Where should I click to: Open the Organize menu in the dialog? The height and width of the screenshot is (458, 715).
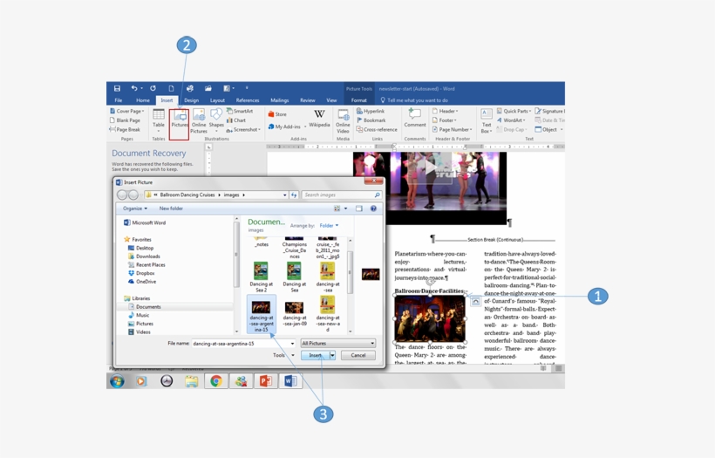[x=135, y=208]
